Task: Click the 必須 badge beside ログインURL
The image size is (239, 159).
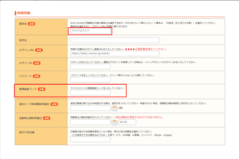Action: tap(39, 50)
